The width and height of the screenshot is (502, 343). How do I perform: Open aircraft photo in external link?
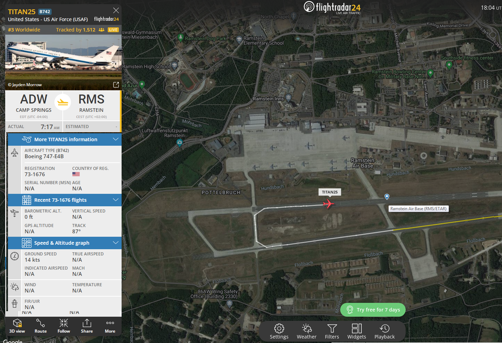pyautogui.click(x=116, y=85)
